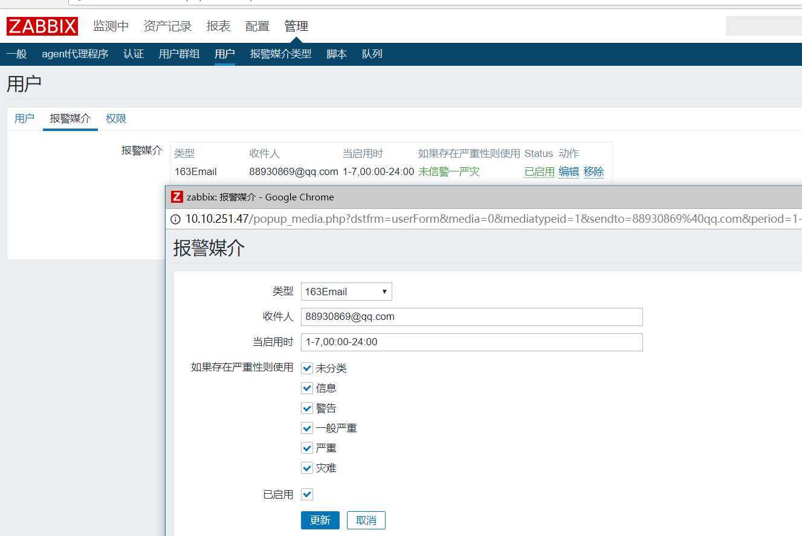This screenshot has width=802, height=536.
Task: Click the 收件人 input field
Action: pyautogui.click(x=471, y=316)
